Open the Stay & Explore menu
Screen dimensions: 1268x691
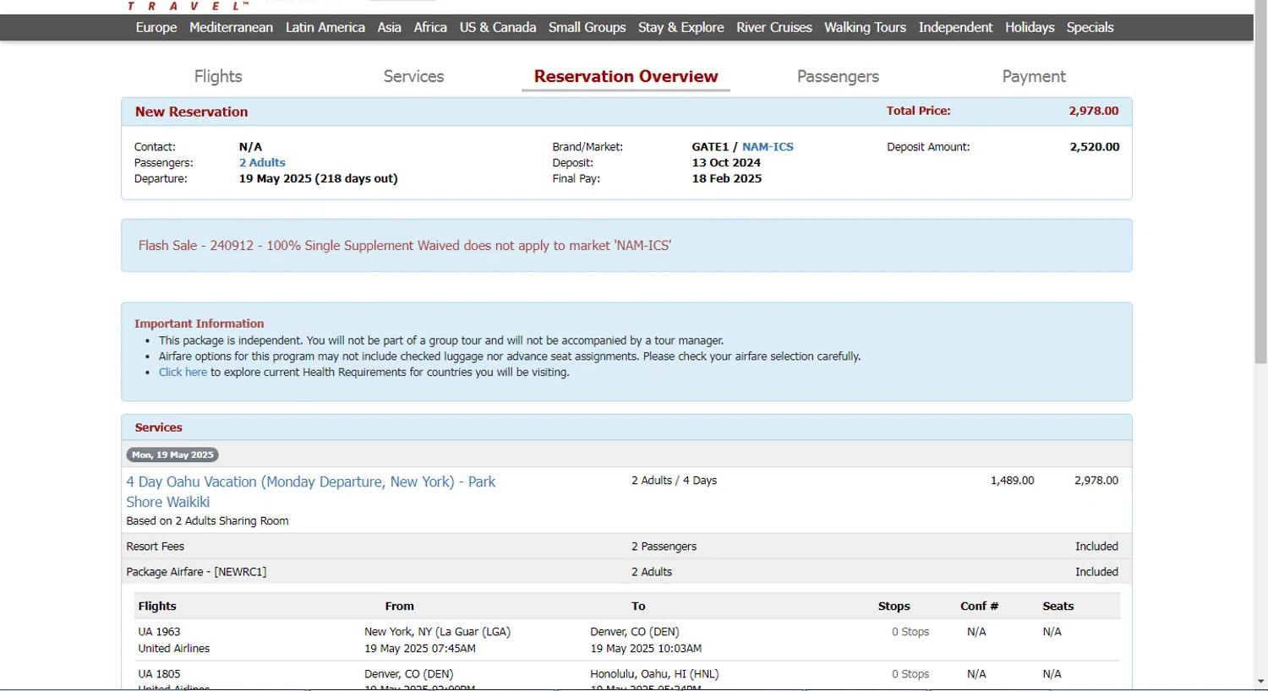[681, 27]
